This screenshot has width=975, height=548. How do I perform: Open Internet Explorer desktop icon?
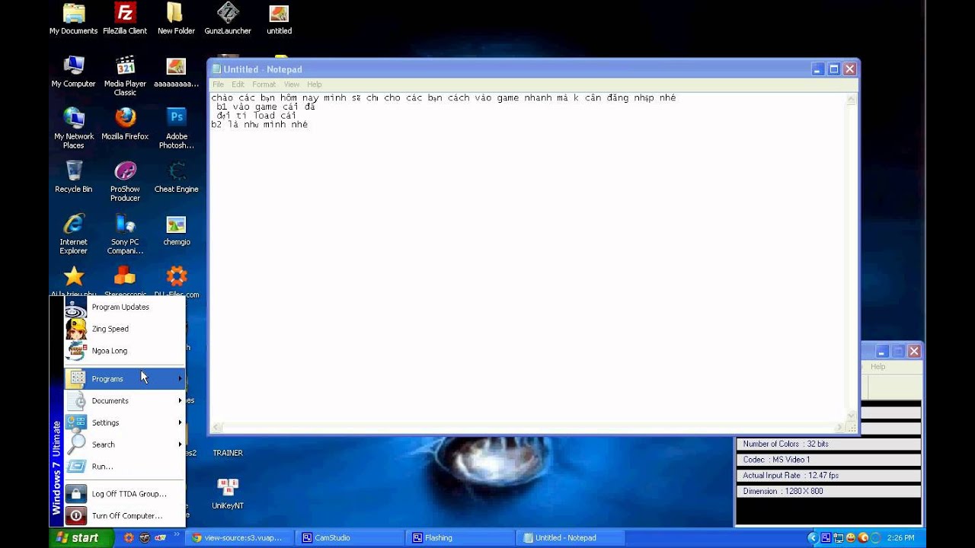tap(73, 234)
